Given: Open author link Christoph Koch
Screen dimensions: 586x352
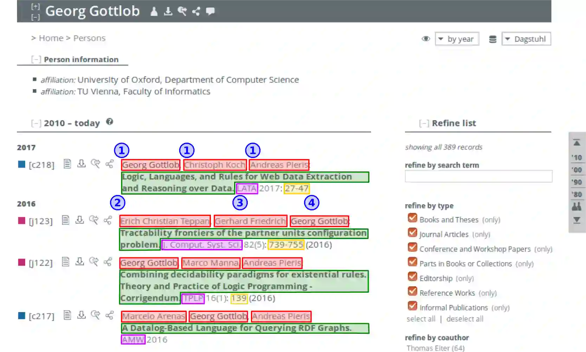Looking at the screenshot, I should 215,165.
